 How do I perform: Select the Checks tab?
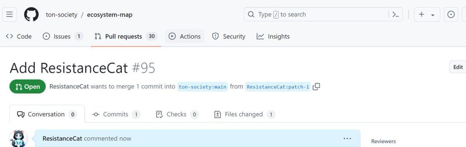(x=177, y=114)
